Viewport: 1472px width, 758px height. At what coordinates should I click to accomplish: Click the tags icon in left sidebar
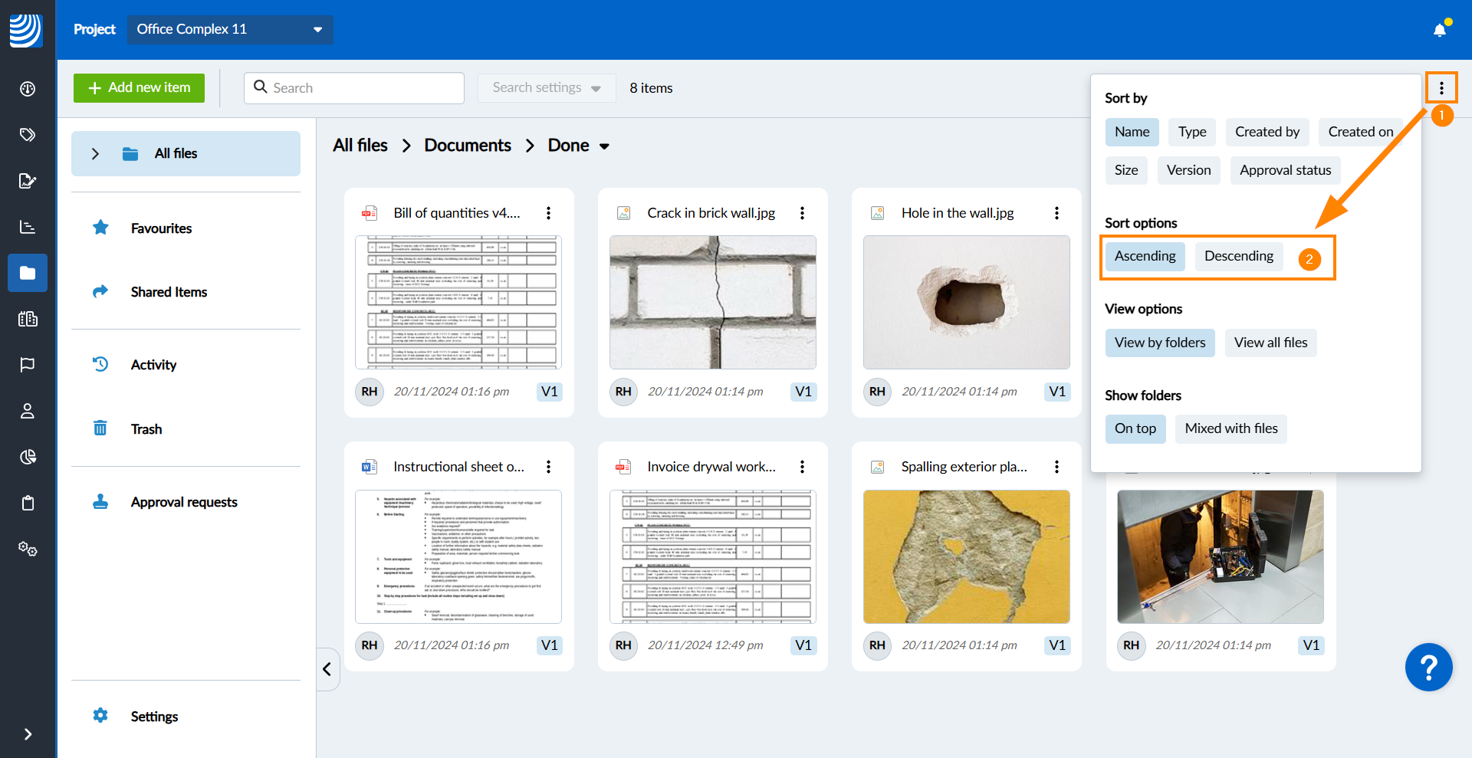28,135
